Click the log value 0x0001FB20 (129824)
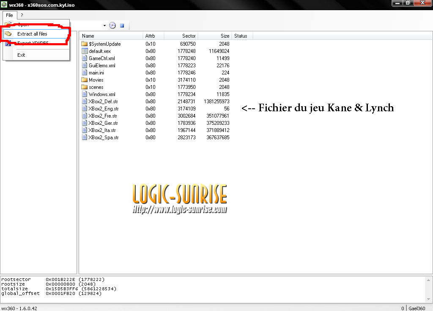The image size is (433, 311). tap(74, 294)
